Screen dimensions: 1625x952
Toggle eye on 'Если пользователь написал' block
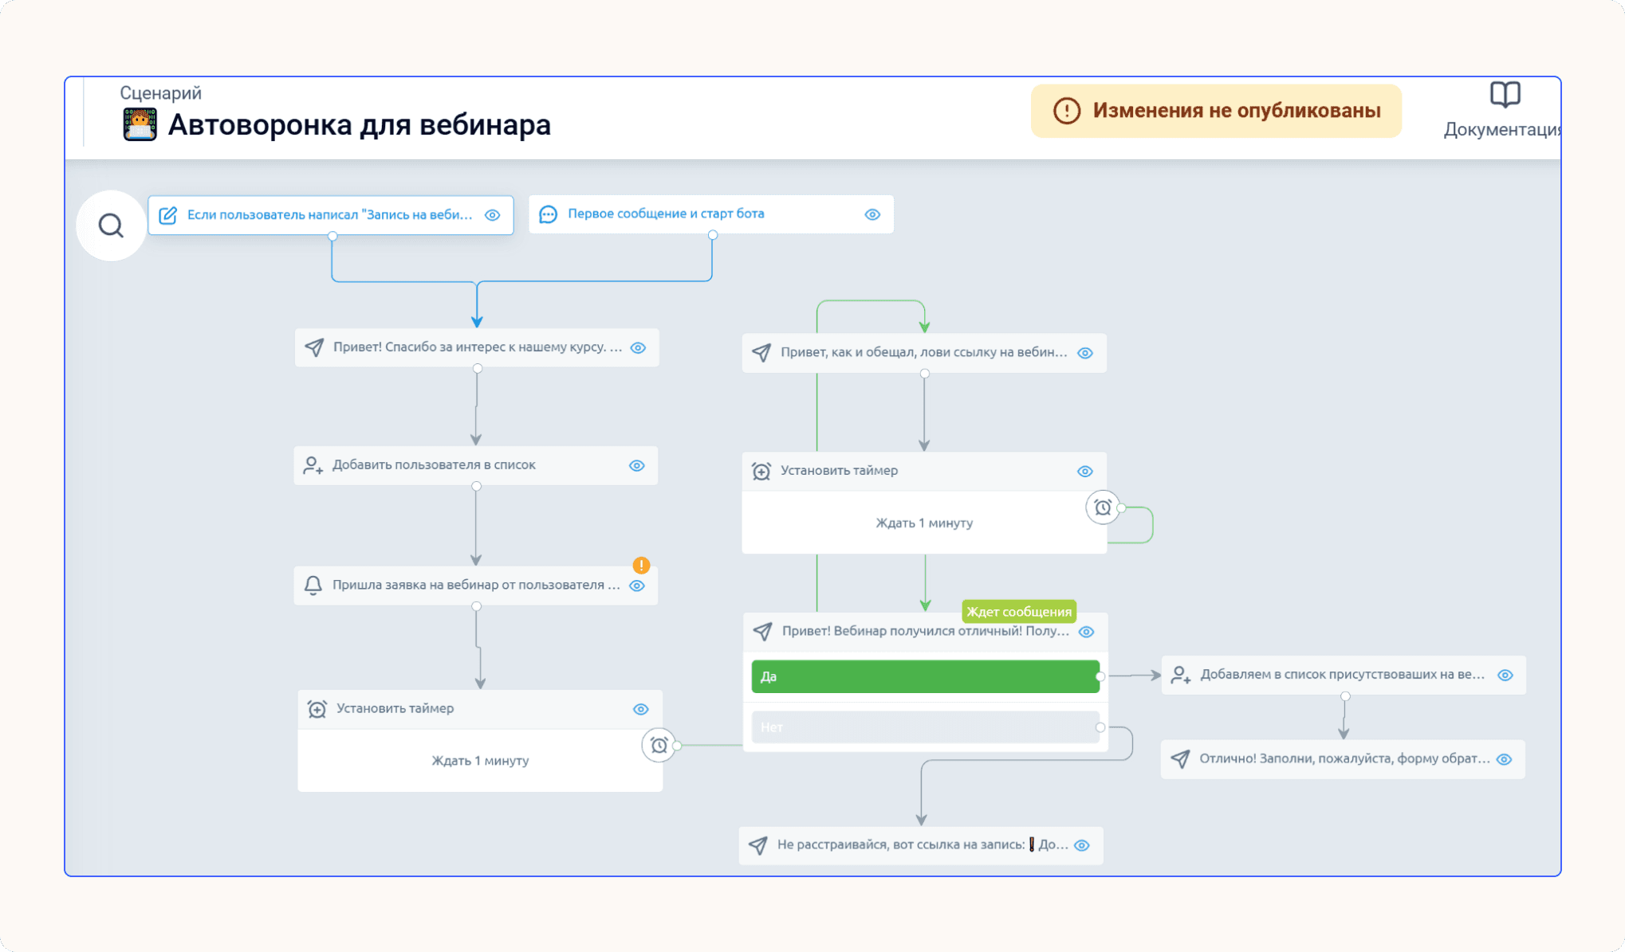[493, 215]
